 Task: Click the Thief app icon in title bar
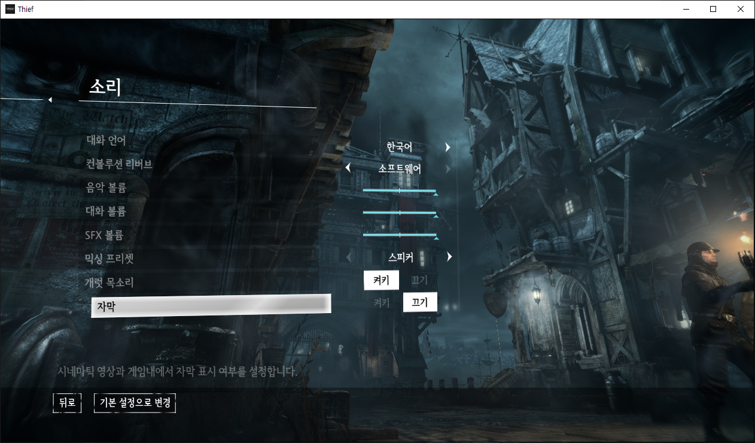[10, 9]
